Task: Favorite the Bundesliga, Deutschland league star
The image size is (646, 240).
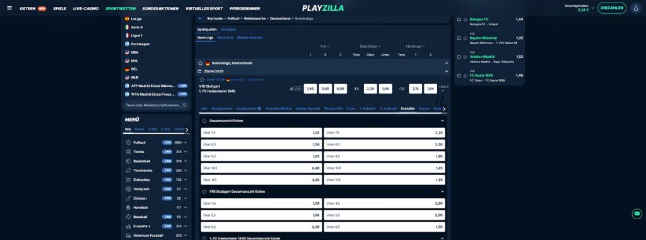Action: 201,63
